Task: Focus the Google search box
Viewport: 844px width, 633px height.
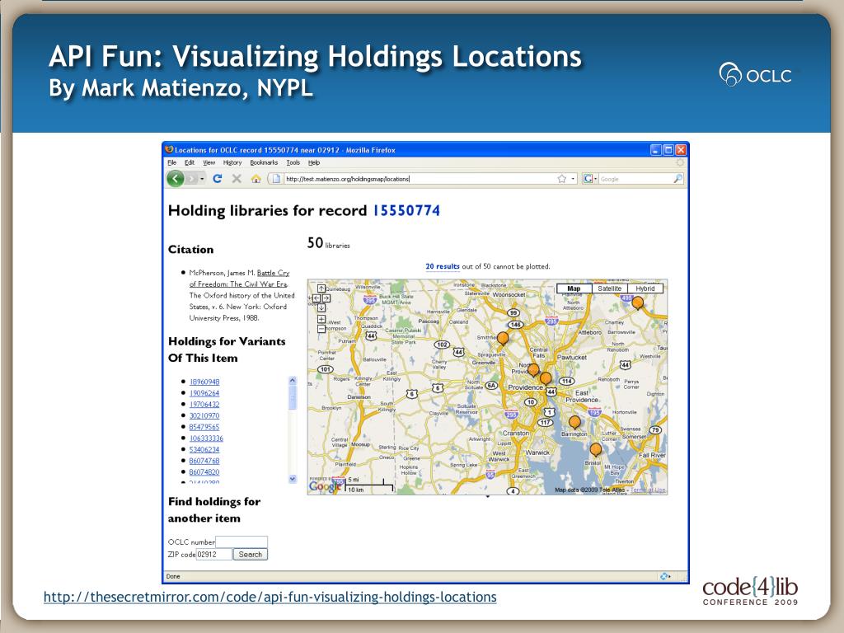Action: [x=635, y=179]
